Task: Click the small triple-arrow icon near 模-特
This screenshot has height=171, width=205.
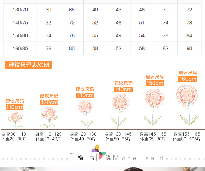Action: coord(71,153)
